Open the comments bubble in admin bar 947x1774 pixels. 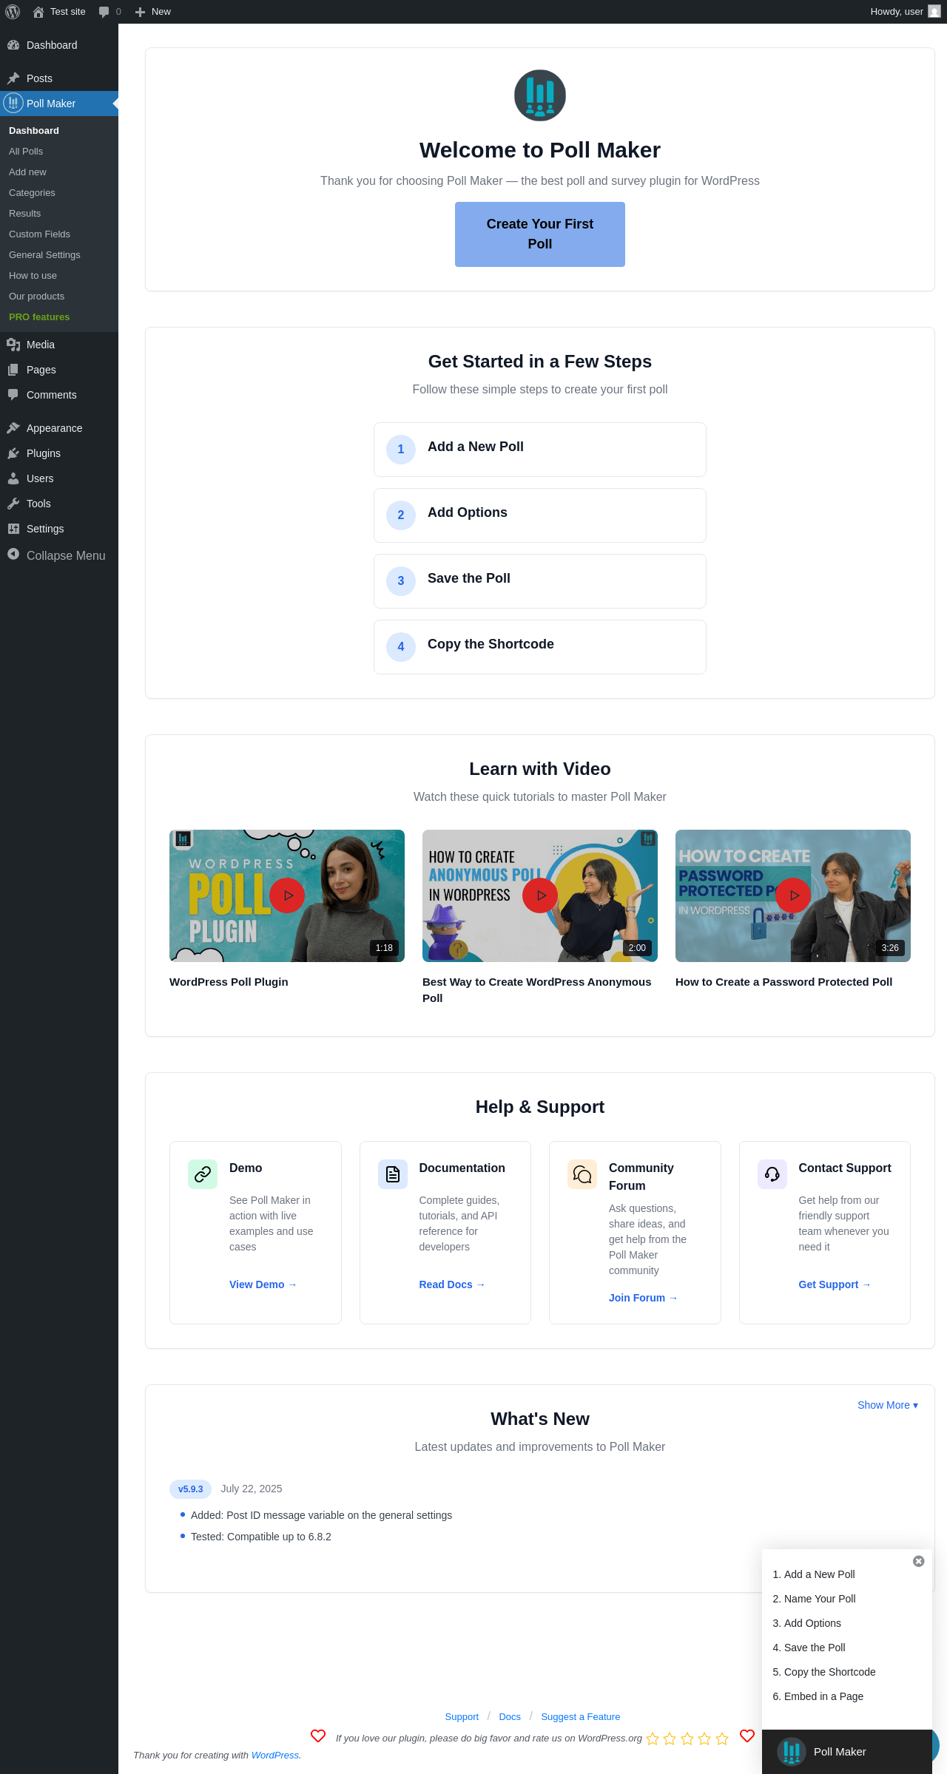104,12
